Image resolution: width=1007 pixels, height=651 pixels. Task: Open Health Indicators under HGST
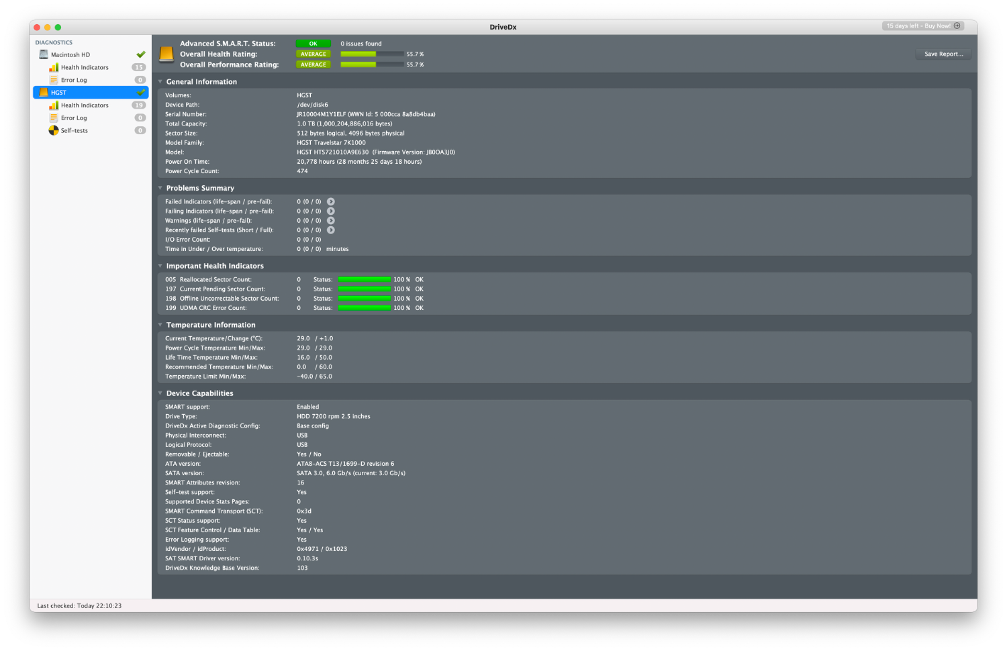coord(84,105)
